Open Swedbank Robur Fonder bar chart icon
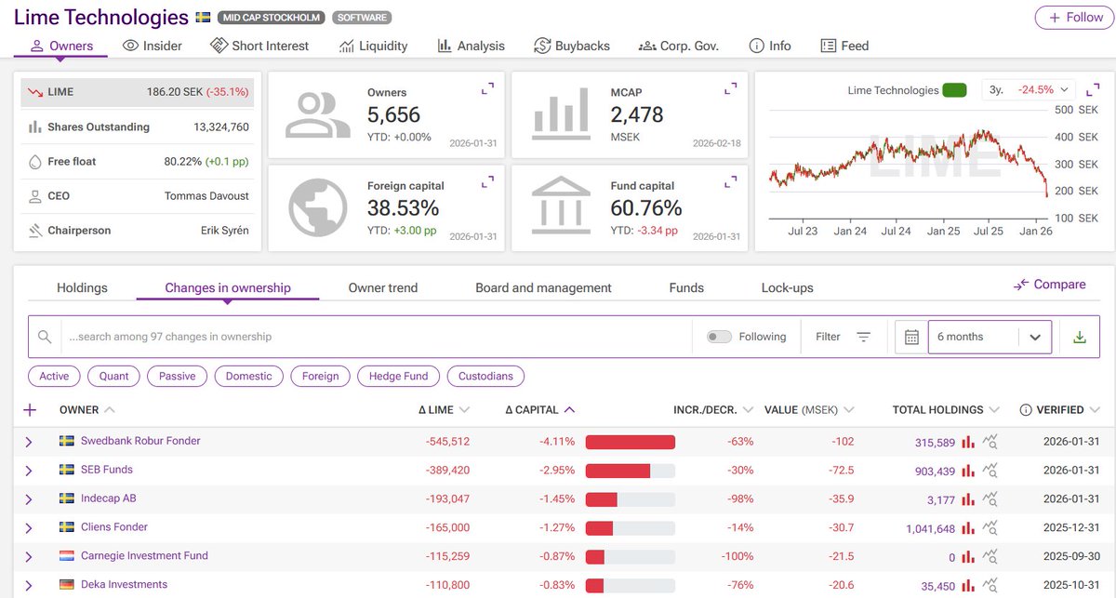The width and height of the screenshot is (1116, 598). point(968,442)
